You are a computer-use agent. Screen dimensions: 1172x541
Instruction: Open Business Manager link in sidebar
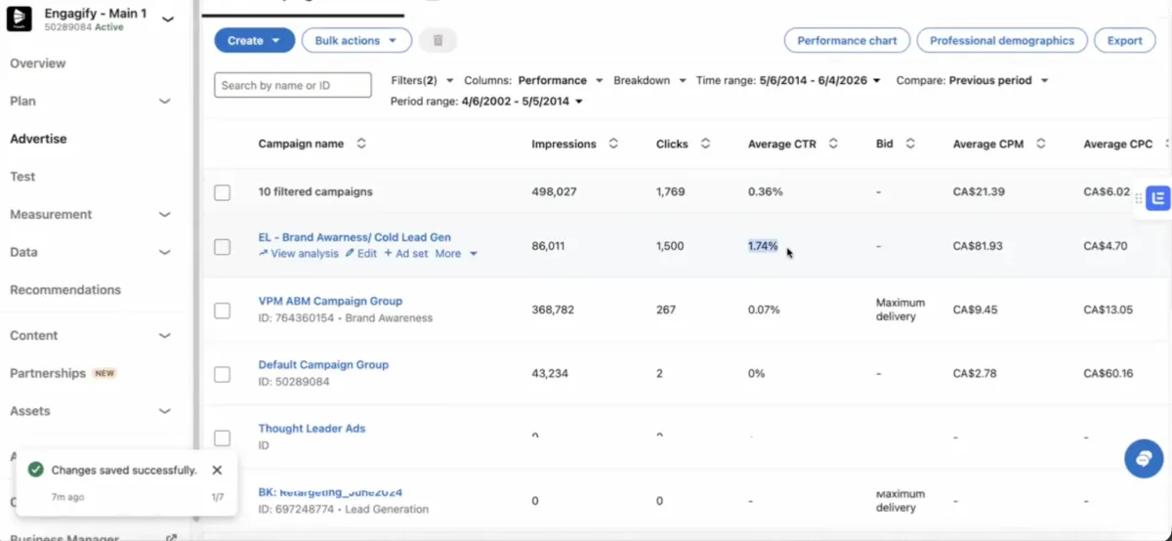point(64,537)
